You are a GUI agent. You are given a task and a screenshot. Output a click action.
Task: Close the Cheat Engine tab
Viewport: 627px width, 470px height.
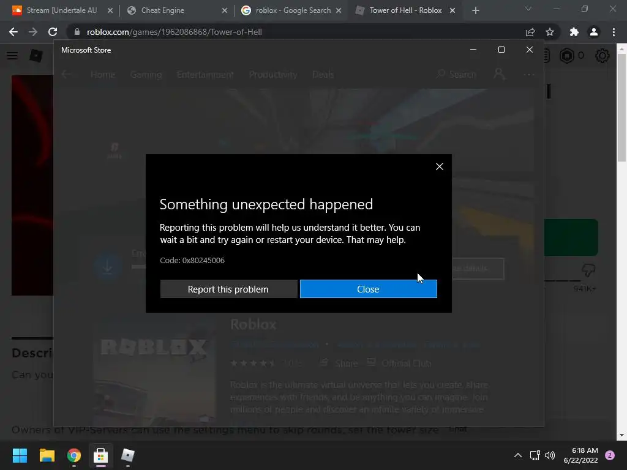[x=224, y=10]
